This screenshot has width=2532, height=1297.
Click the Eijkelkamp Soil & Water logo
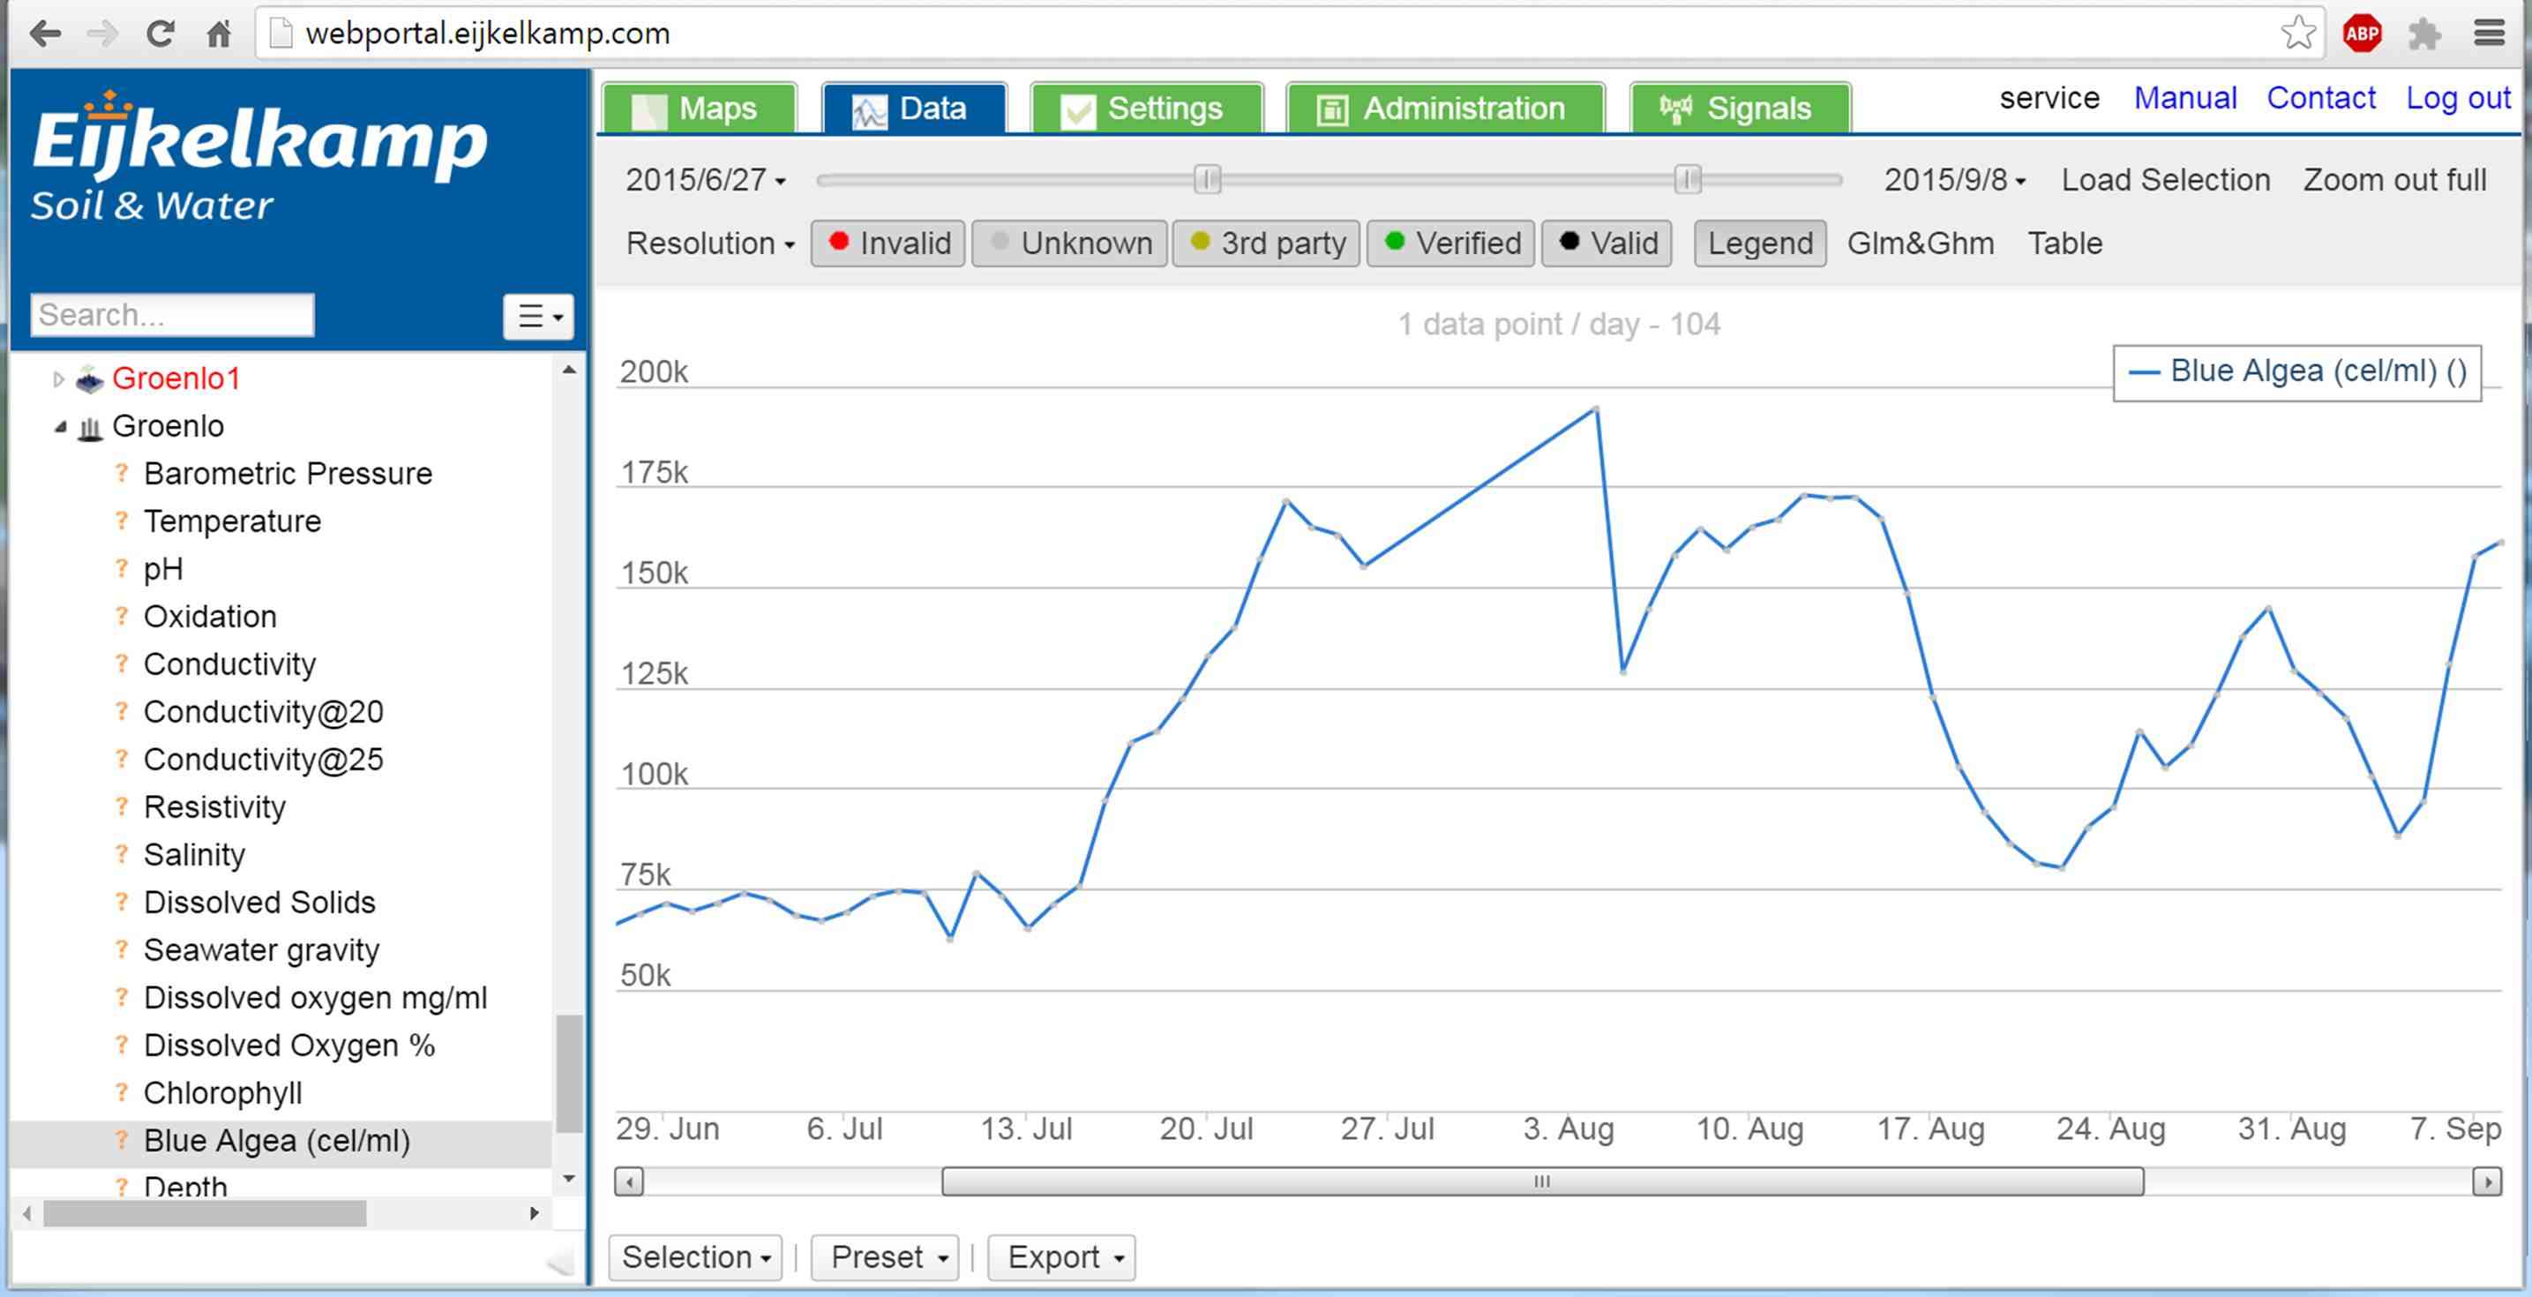[x=258, y=157]
